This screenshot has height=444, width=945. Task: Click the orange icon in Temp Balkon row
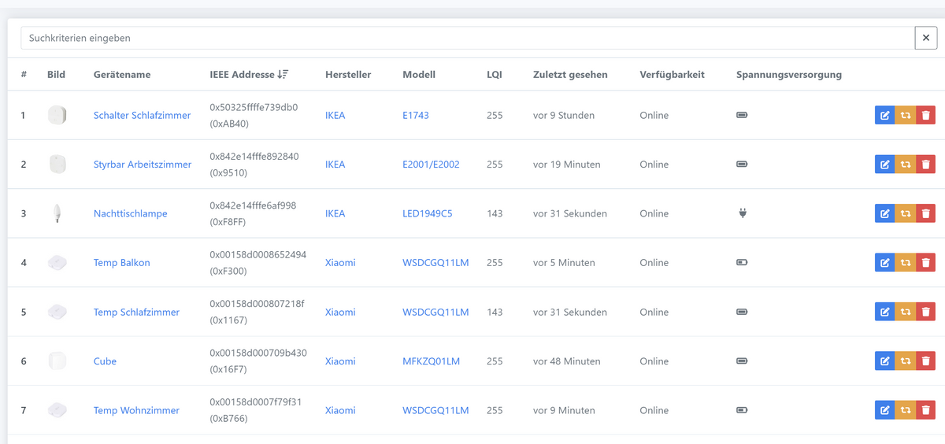(x=905, y=263)
